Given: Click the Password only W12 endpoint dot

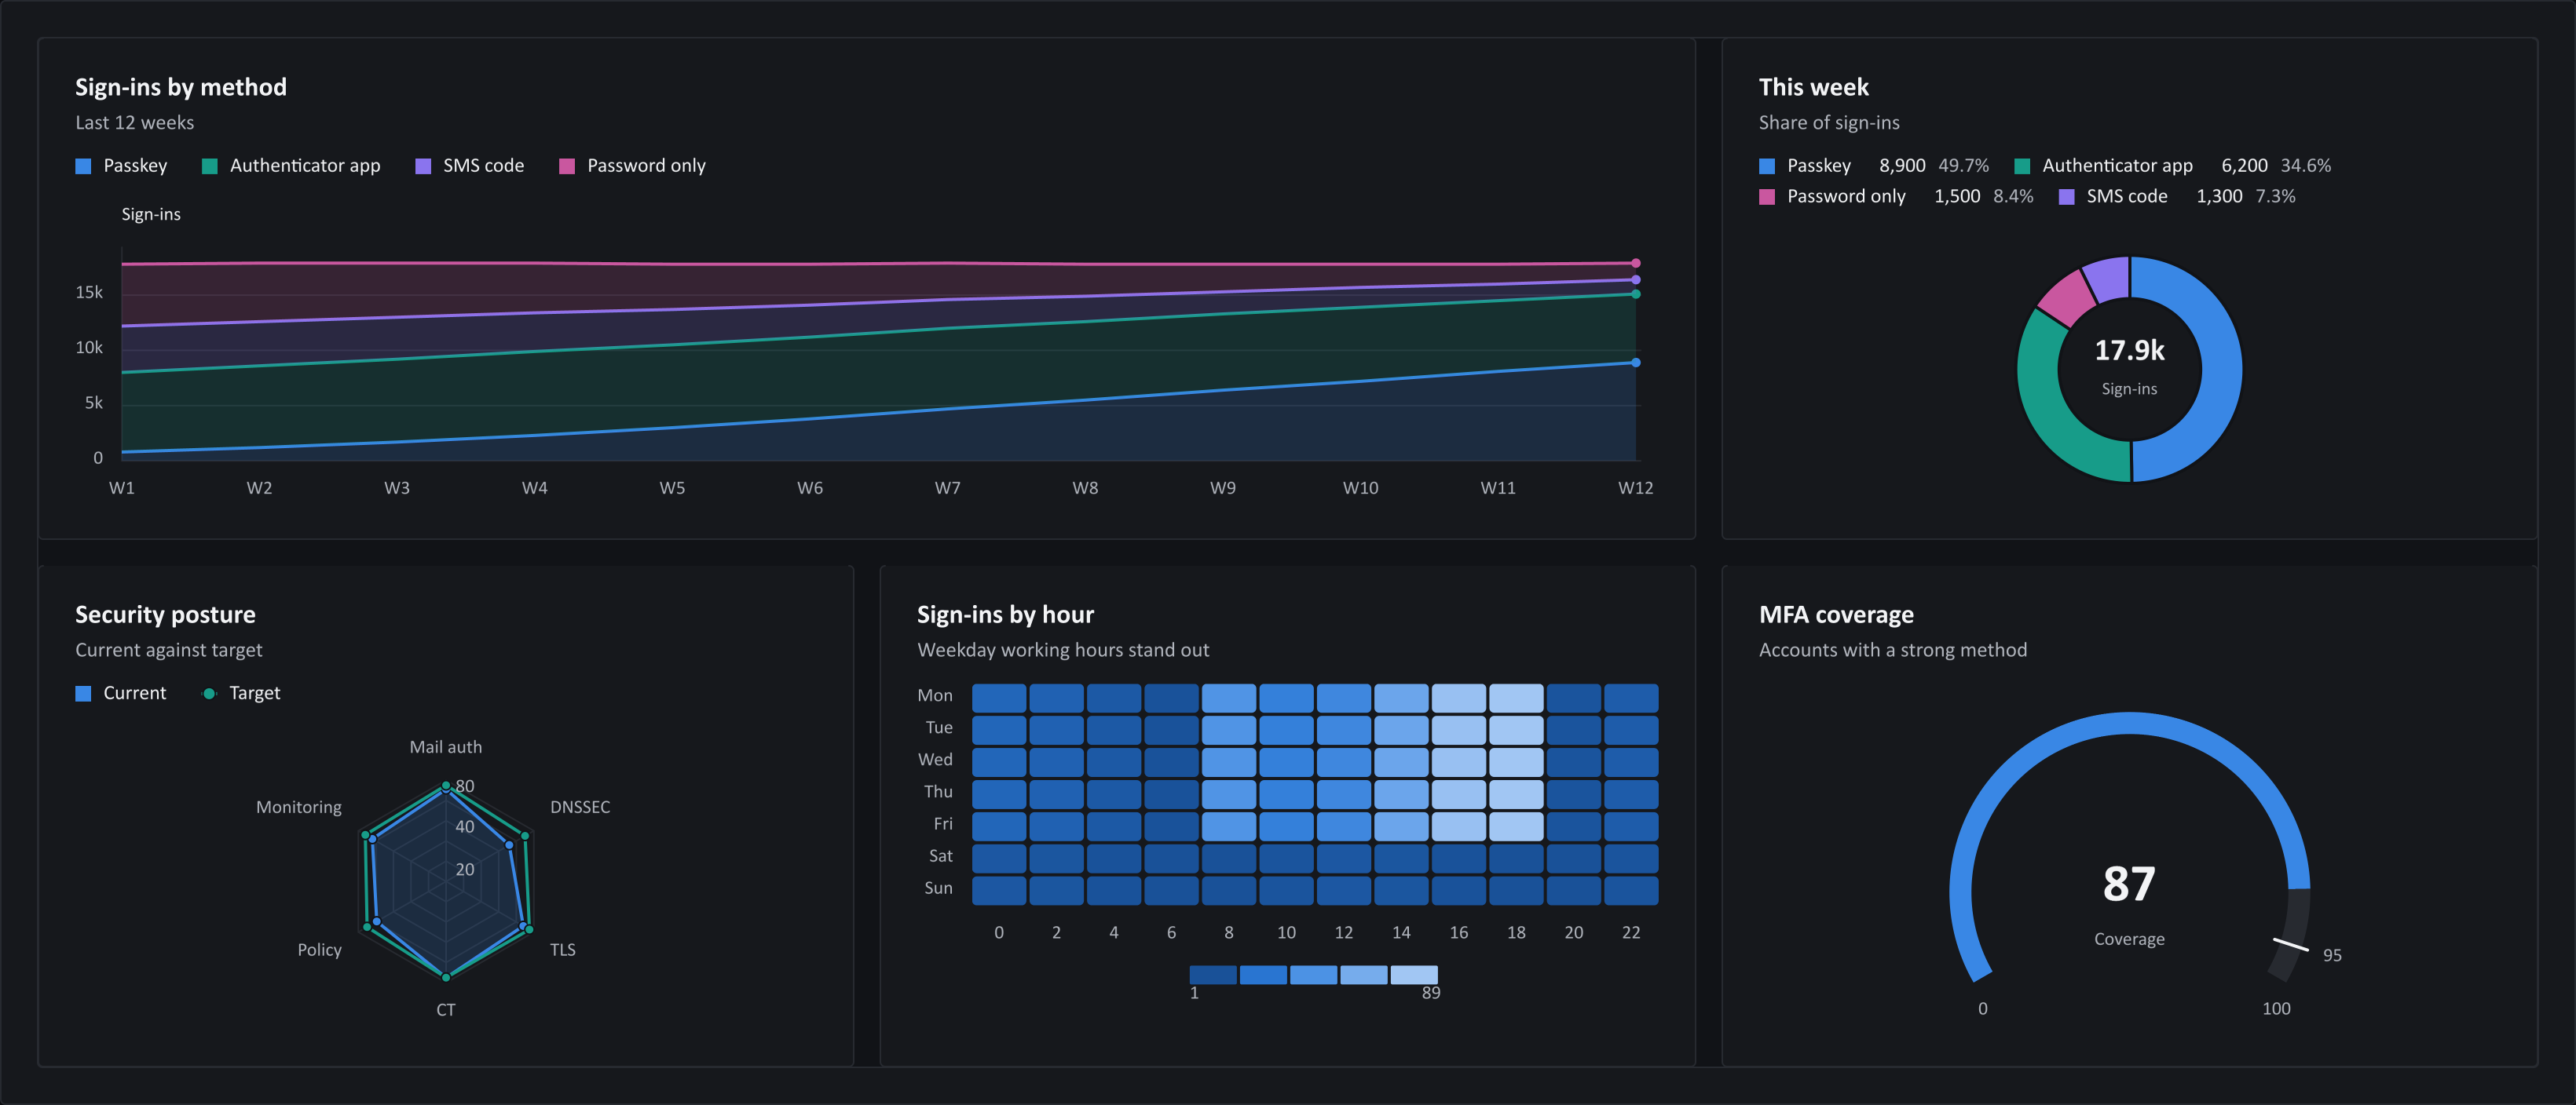Looking at the screenshot, I should [x=1635, y=264].
